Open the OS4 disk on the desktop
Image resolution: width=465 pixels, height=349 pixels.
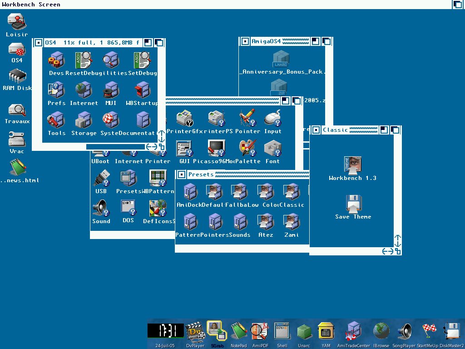pyautogui.click(x=17, y=49)
